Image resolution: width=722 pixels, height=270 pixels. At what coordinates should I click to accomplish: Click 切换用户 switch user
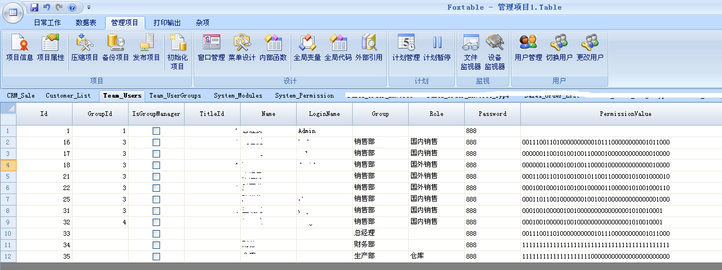(x=559, y=48)
